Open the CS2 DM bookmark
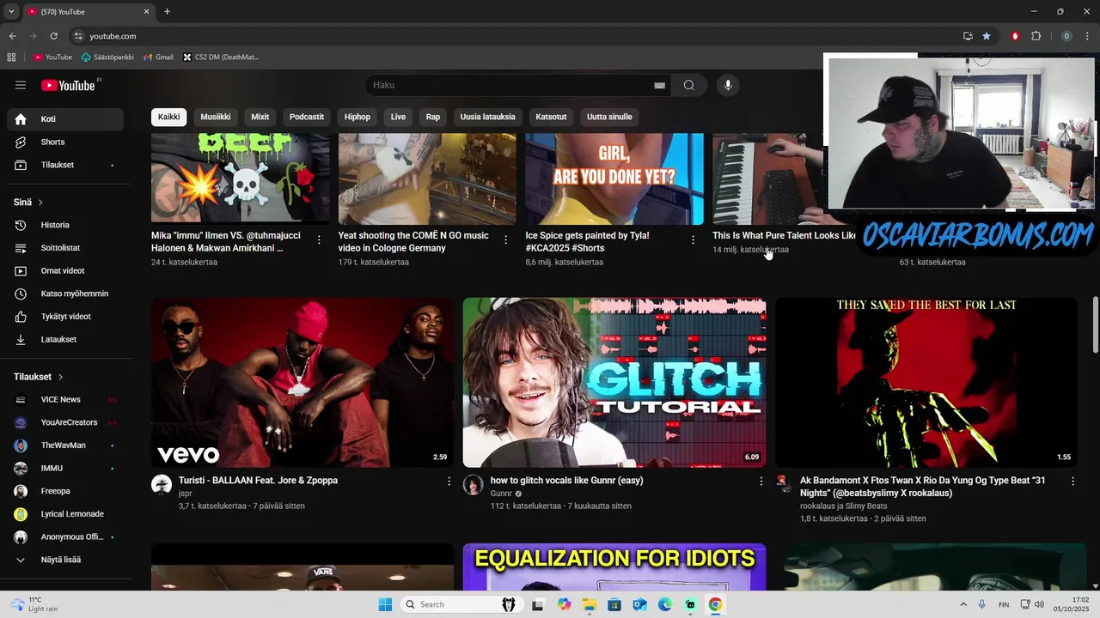 click(x=221, y=58)
